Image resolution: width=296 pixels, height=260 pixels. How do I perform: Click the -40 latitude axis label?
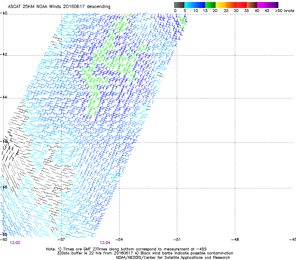tap(4, 13)
